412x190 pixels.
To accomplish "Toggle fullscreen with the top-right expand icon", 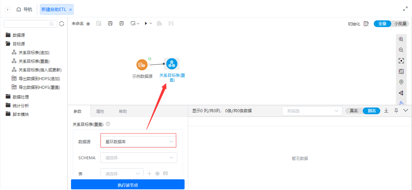I will [x=405, y=9].
